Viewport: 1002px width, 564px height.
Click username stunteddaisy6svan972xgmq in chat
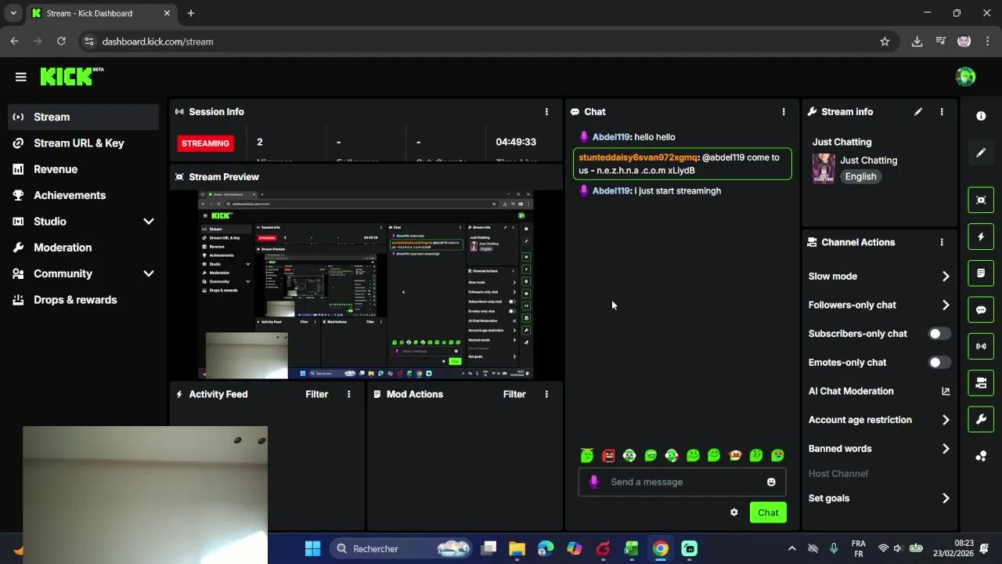click(x=638, y=157)
